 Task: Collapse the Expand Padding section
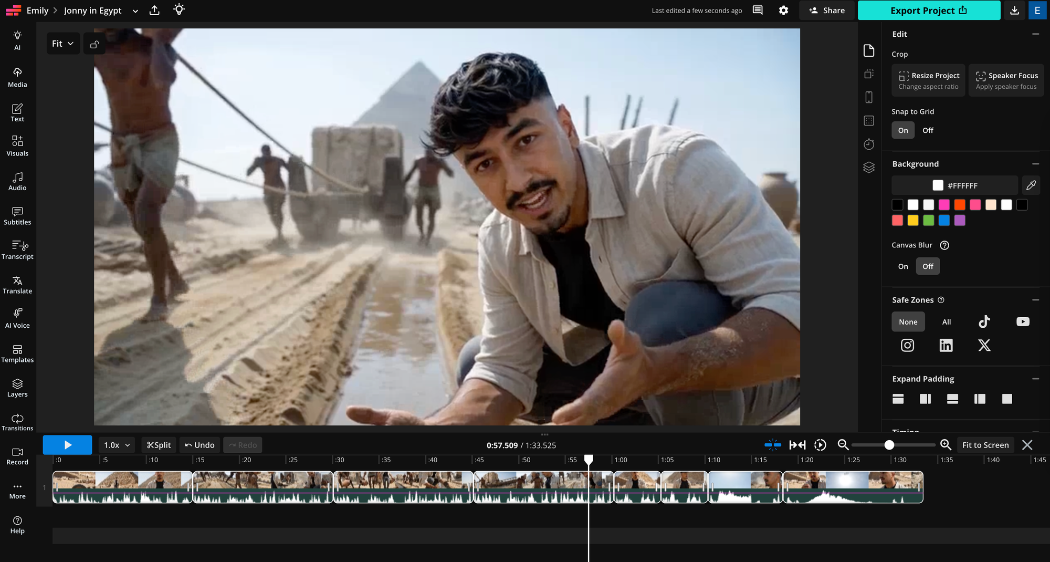[1035, 379]
